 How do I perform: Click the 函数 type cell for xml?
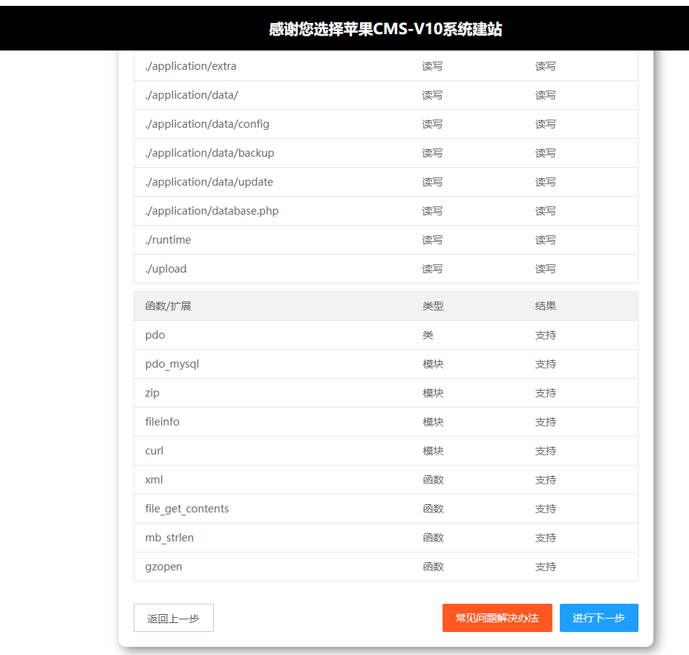tap(433, 480)
